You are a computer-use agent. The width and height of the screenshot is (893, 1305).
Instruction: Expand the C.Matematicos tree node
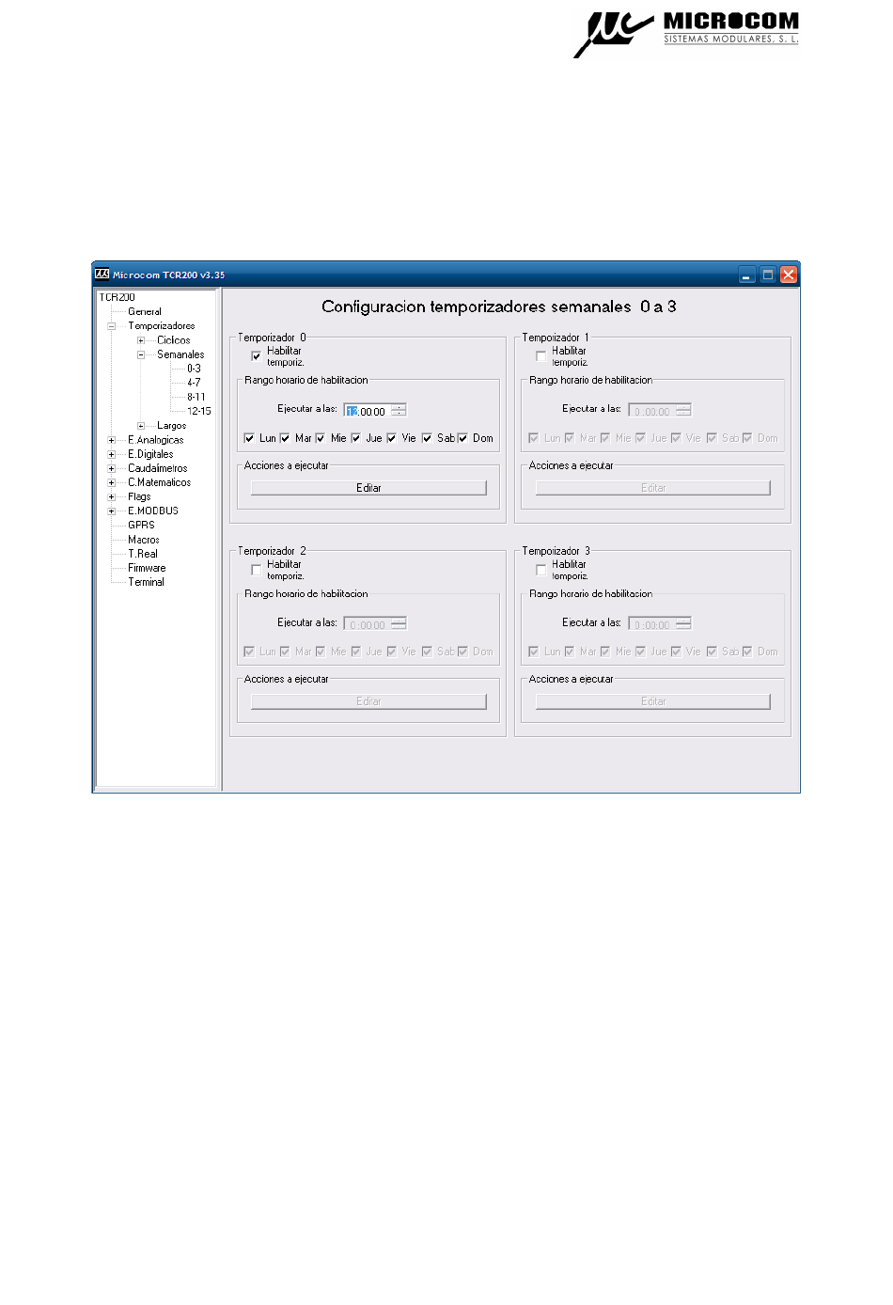[x=112, y=482]
